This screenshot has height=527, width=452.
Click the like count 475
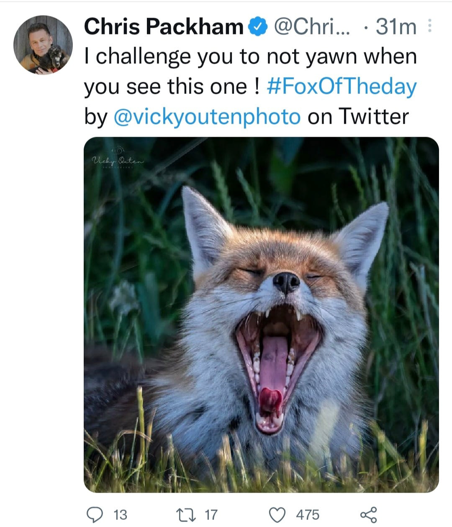(308, 514)
